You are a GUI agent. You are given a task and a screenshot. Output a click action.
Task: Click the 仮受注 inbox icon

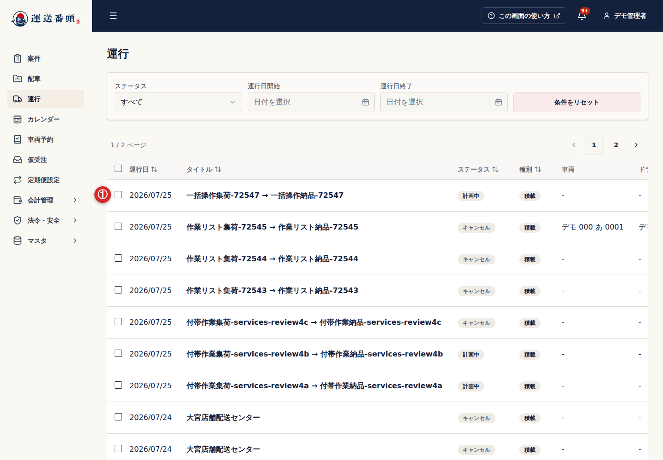tap(17, 160)
